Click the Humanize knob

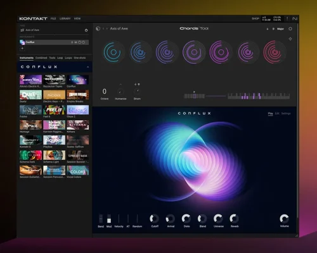120,92
